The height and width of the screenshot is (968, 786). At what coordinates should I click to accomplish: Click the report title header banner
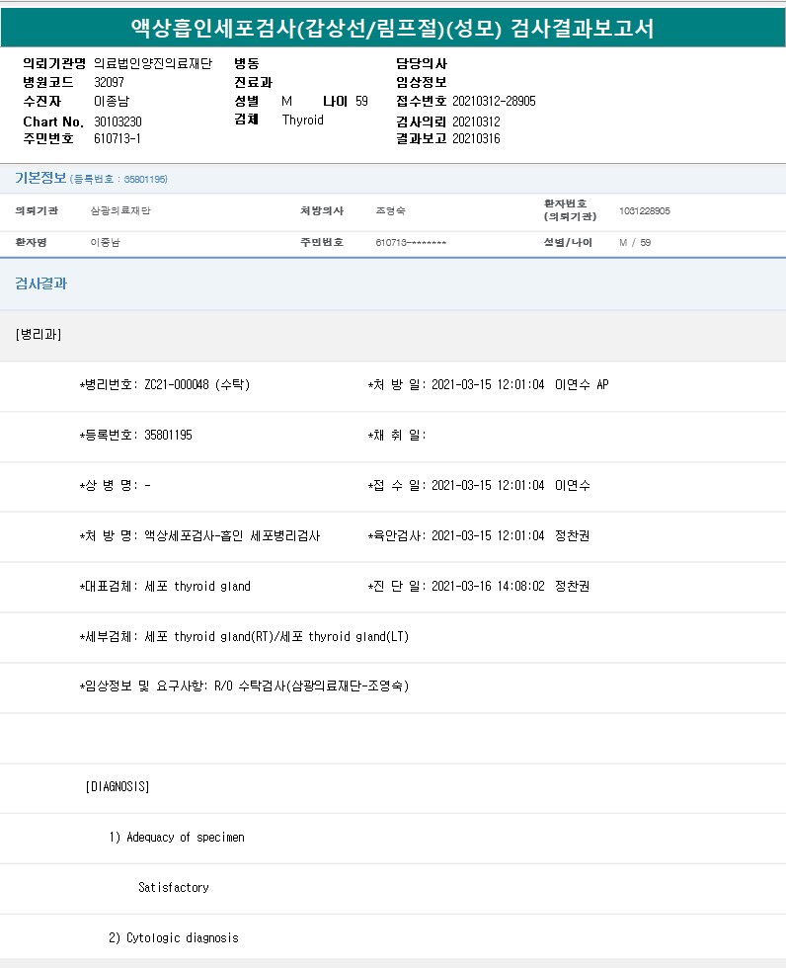392,28
